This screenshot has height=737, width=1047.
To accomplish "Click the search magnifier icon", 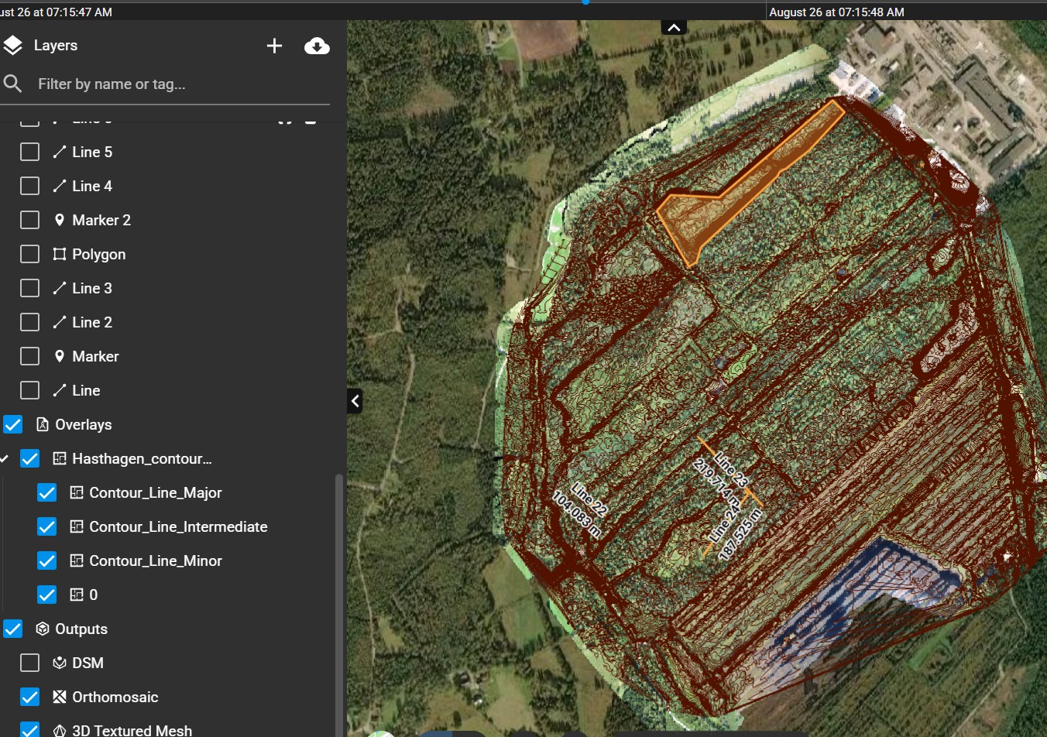I will point(12,84).
